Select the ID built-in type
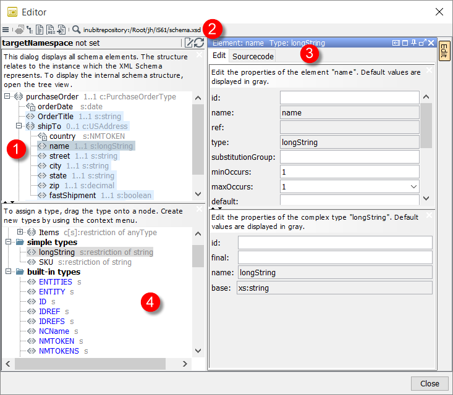 coord(41,302)
